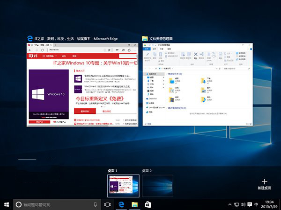Click the Edge logo beside the window title
The height and width of the screenshot is (210, 281).
(31, 38)
